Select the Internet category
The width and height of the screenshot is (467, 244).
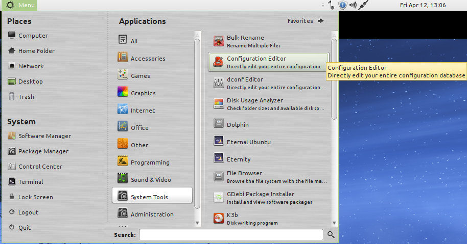(x=152, y=110)
